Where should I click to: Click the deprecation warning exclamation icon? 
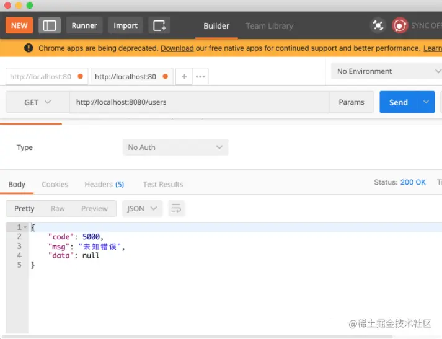coord(29,48)
